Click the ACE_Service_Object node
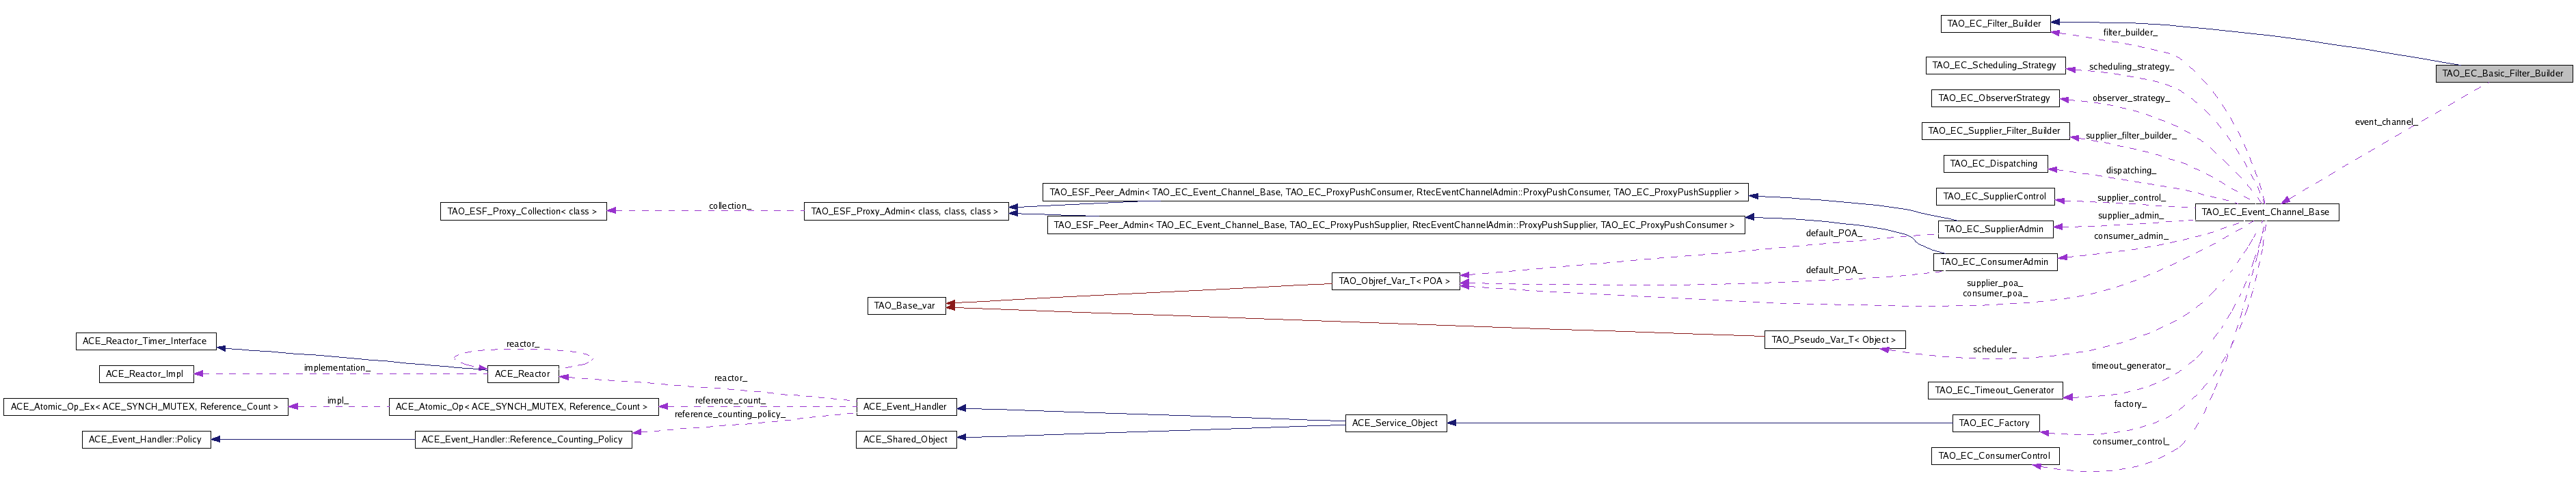The height and width of the screenshot is (480, 2576). [1395, 423]
